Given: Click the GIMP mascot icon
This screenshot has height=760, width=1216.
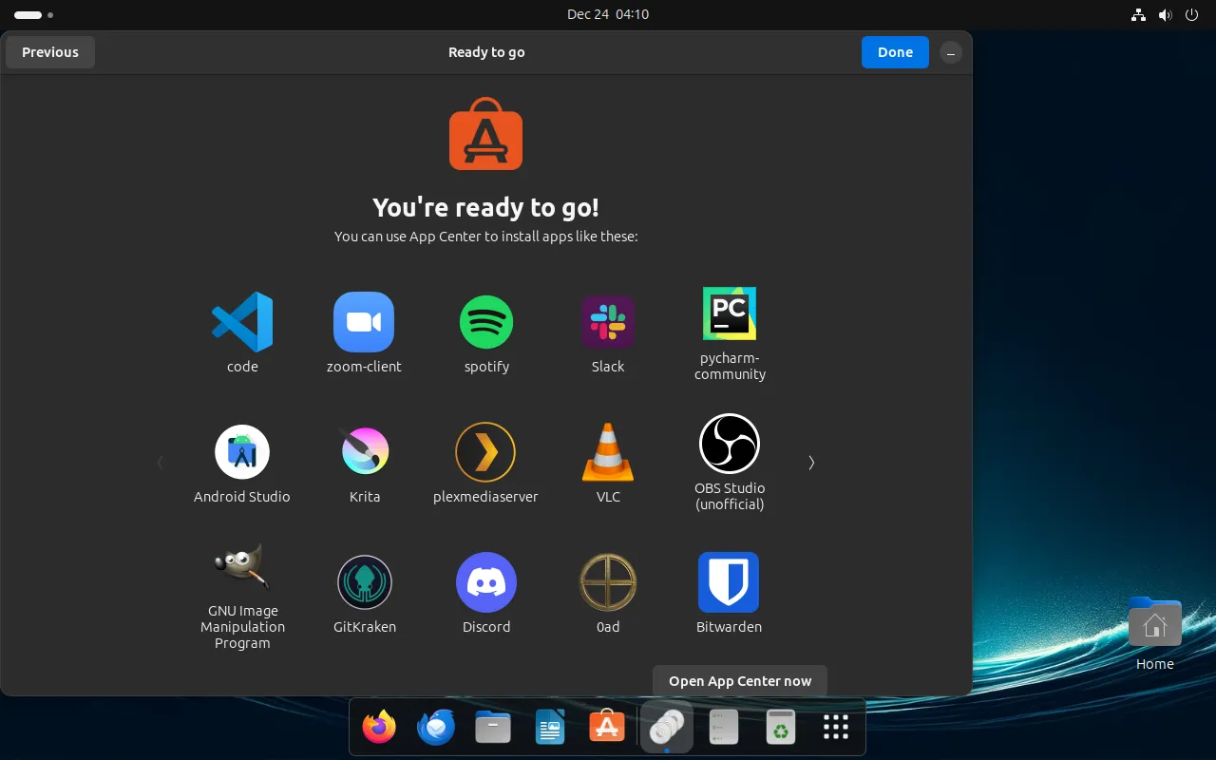Looking at the screenshot, I should click(x=242, y=566).
